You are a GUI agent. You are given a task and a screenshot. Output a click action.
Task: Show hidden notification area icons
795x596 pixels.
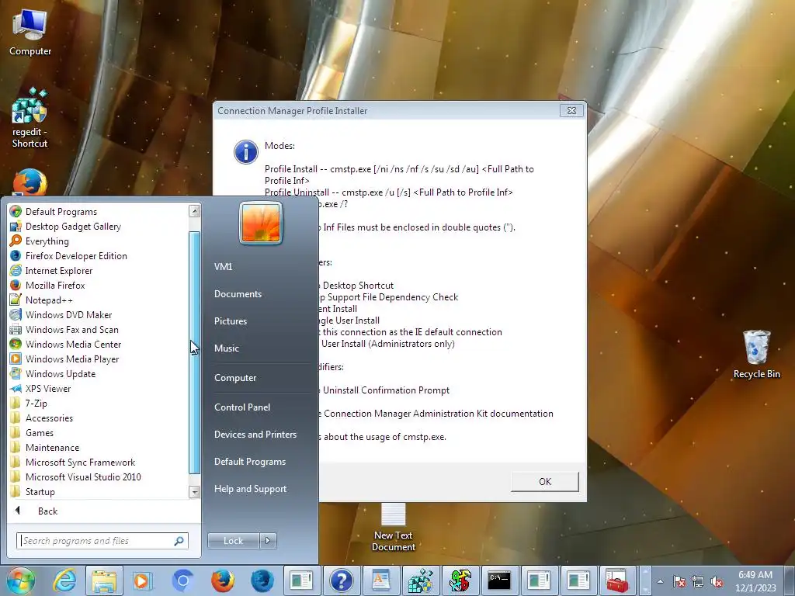click(660, 582)
